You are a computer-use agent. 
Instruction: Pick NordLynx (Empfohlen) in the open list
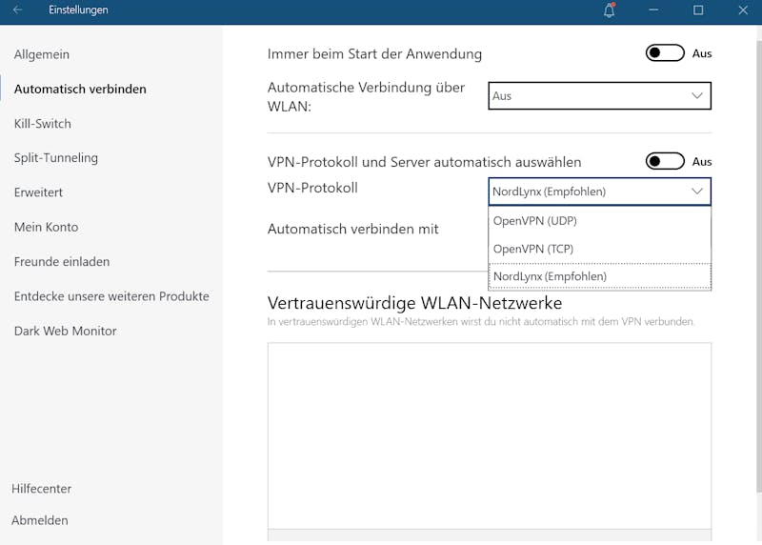(600, 276)
